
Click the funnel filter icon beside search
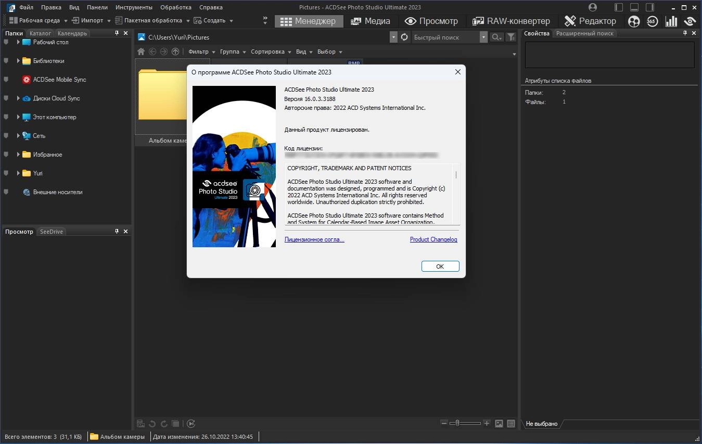[x=511, y=37]
